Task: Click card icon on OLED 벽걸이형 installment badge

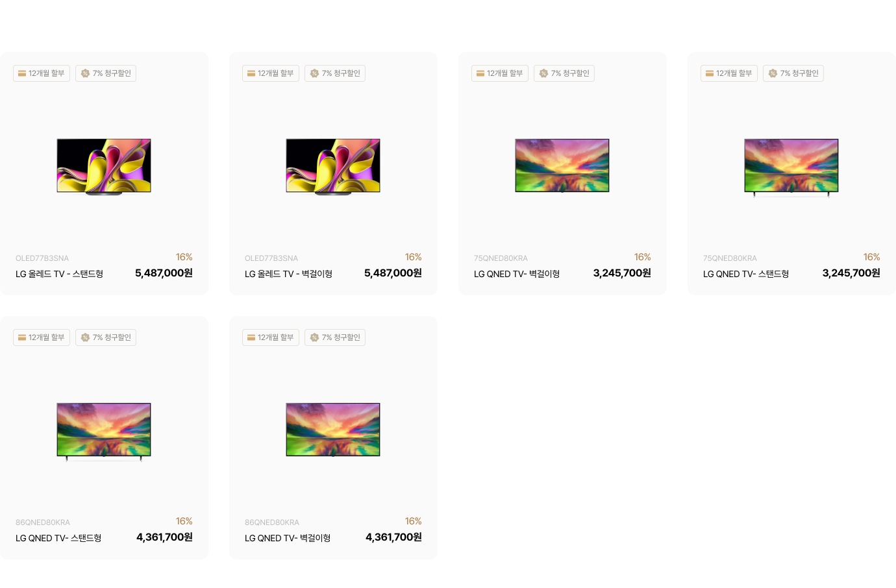Action: (251, 73)
